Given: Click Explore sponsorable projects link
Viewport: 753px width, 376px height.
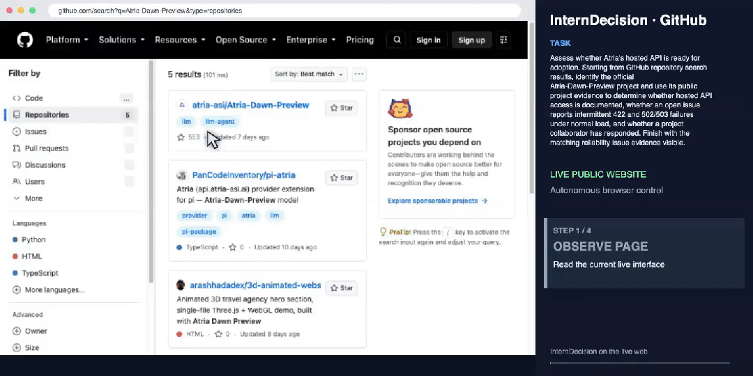Looking at the screenshot, I should [x=437, y=201].
